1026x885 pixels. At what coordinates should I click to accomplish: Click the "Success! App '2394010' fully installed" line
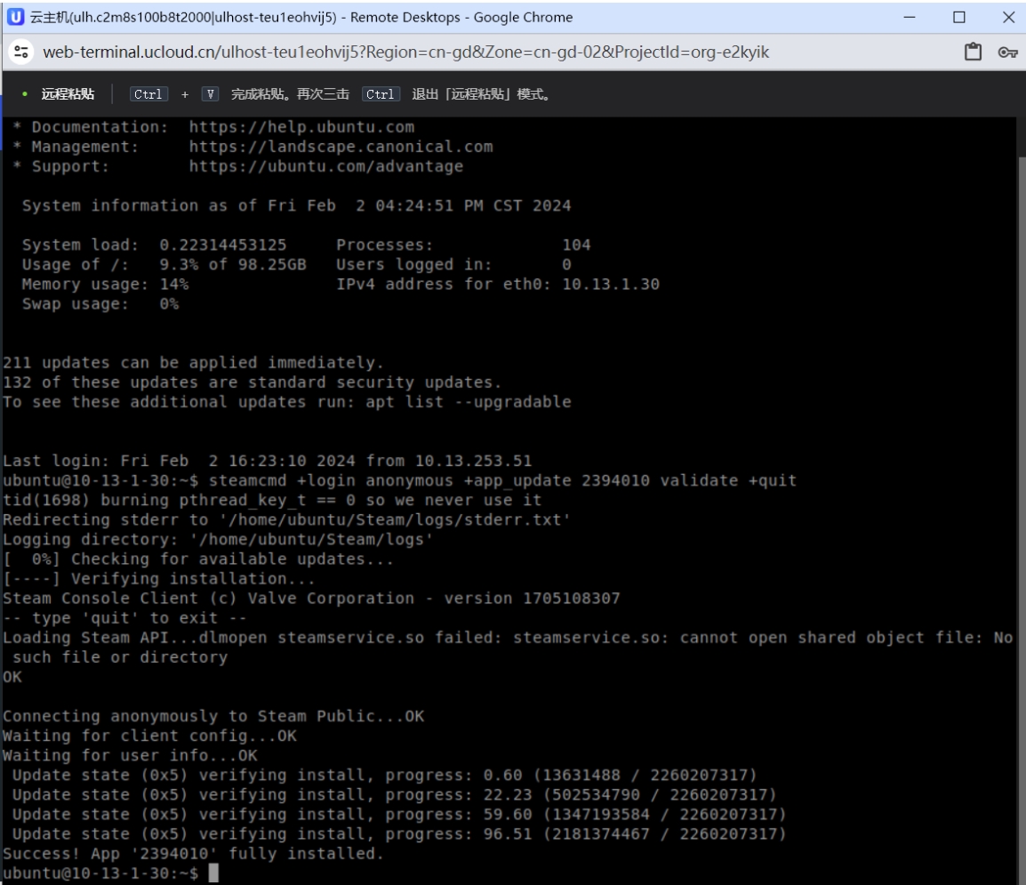[193, 854]
